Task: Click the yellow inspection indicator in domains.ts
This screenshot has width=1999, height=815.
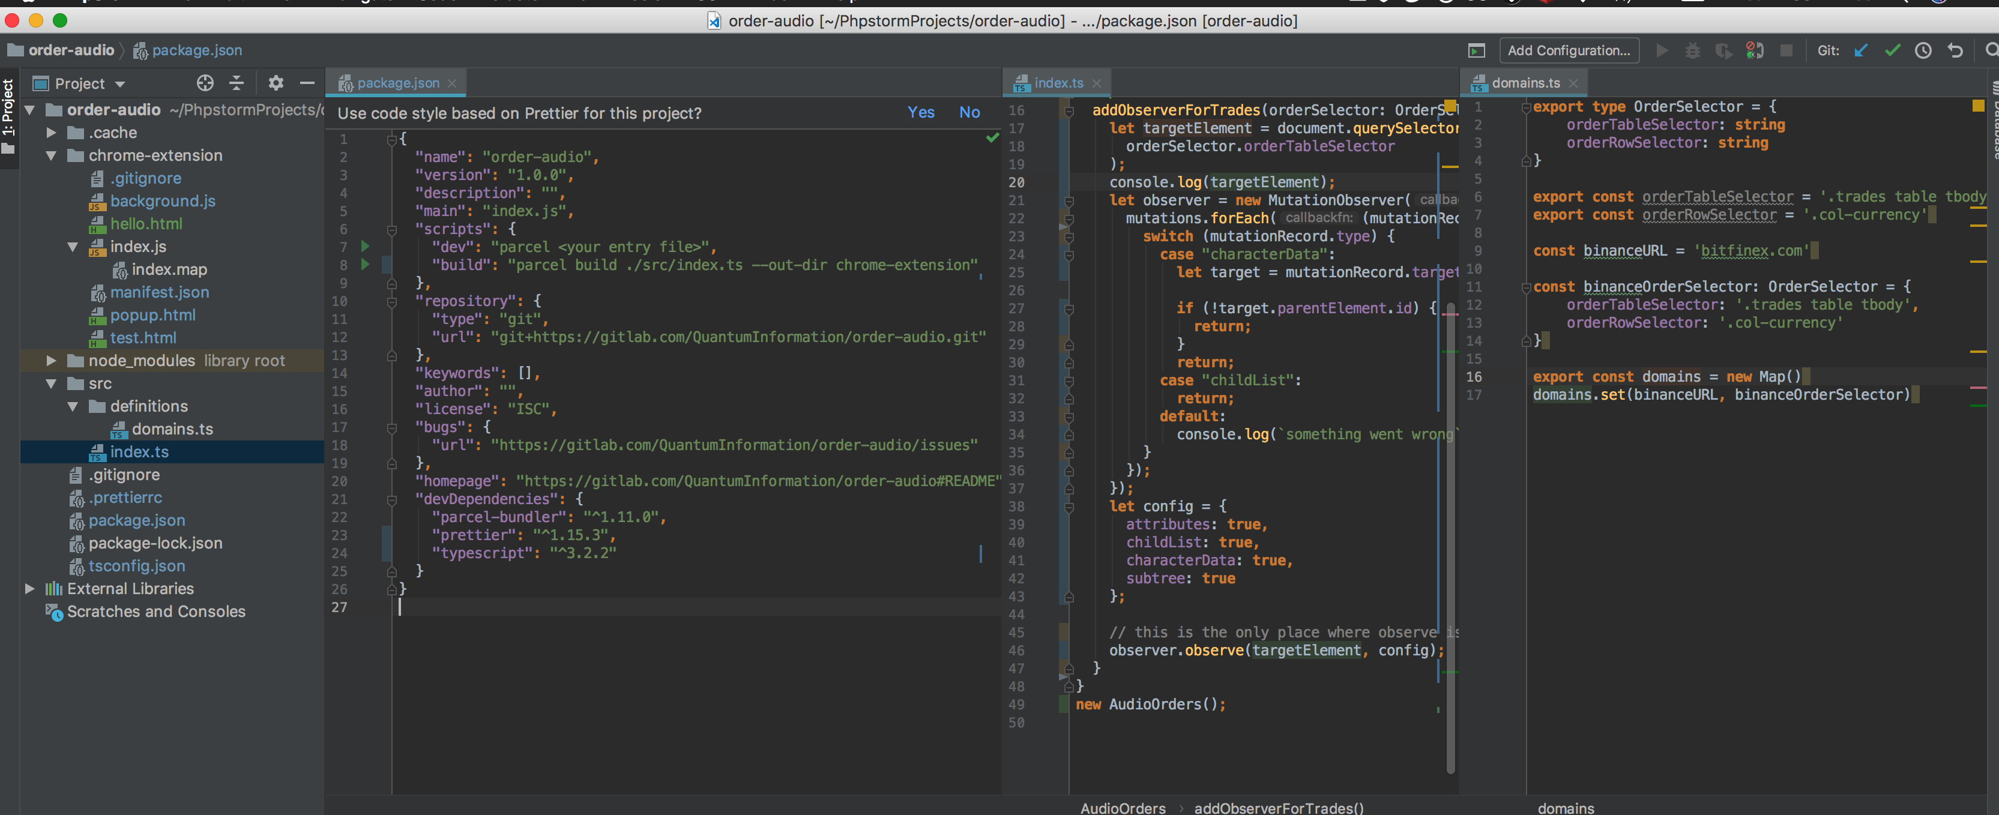Action: pos(1977,106)
